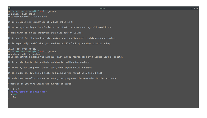Click the dirty-state x mark in the first prompt
The height and width of the screenshot is (118, 207).
click(46, 11)
